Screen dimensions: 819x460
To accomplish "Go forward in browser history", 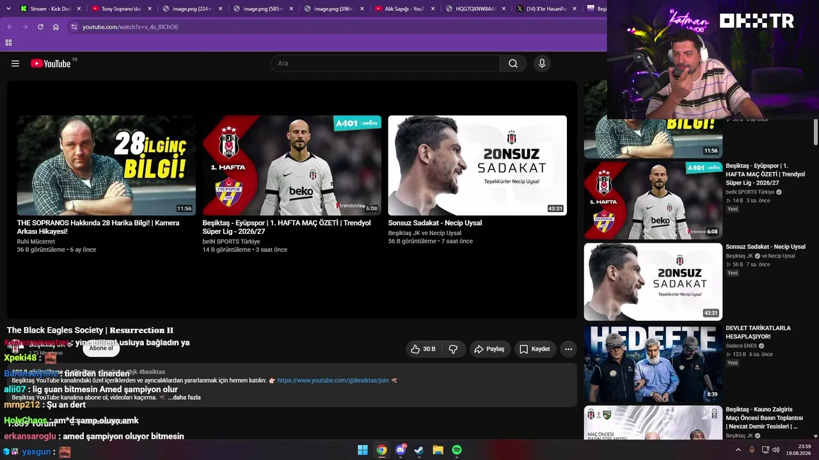I will pos(25,27).
